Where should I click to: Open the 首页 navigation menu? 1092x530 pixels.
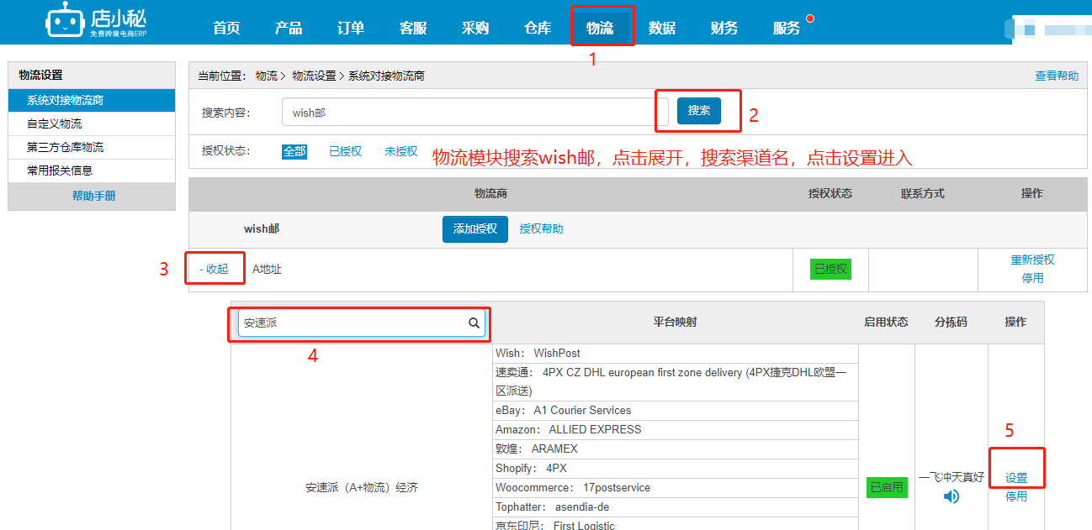click(226, 28)
